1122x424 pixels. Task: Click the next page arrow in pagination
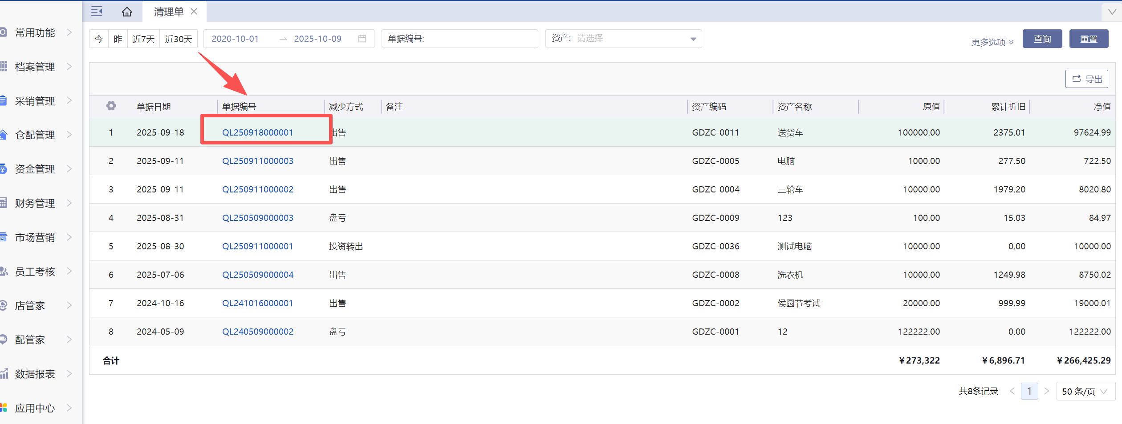[1047, 391]
